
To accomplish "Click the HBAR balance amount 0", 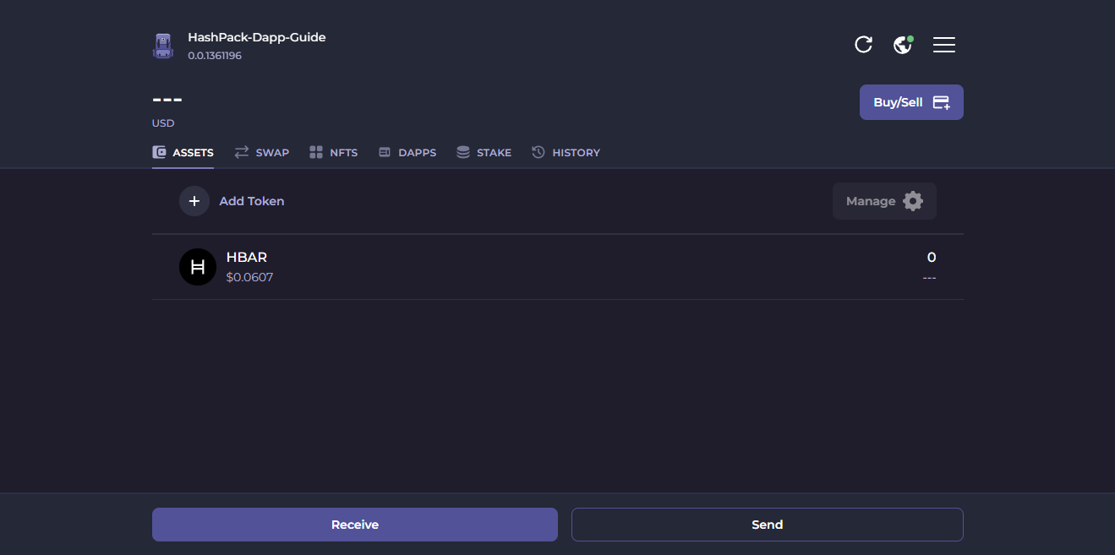I will tap(932, 258).
